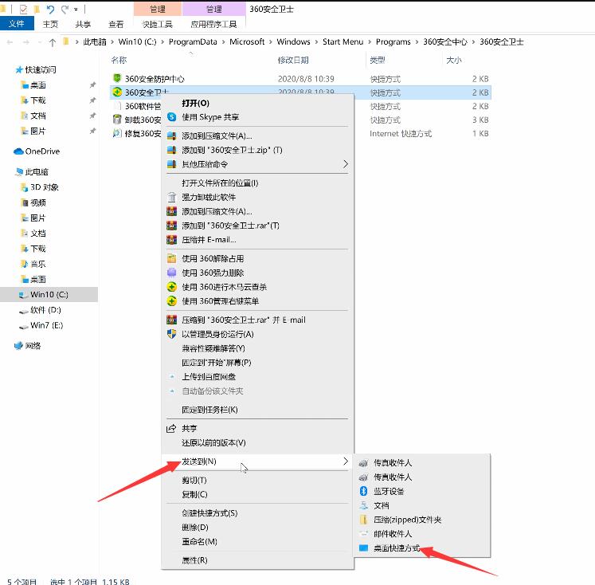Screen dimensions: 595x585
Task: Click the Skype icon in the context menu
Action: click(x=171, y=117)
